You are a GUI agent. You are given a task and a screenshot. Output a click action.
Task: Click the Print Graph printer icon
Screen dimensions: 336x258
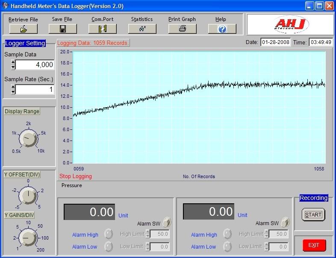[x=182, y=29]
